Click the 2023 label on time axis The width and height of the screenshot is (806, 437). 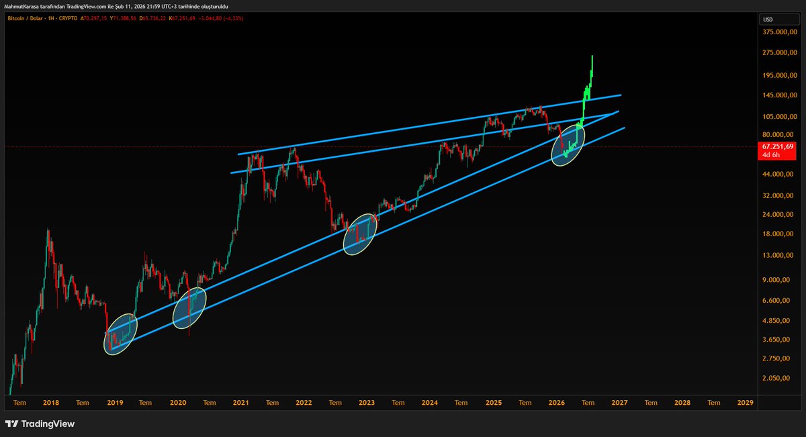(367, 403)
